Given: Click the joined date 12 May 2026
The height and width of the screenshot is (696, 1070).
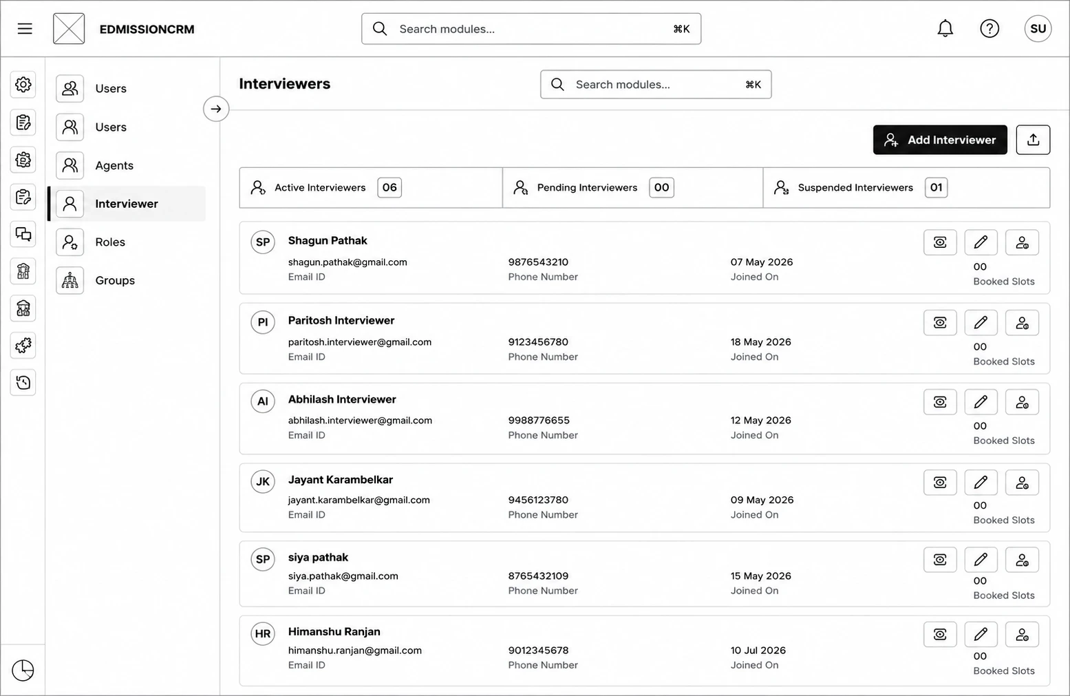Looking at the screenshot, I should pyautogui.click(x=761, y=421).
